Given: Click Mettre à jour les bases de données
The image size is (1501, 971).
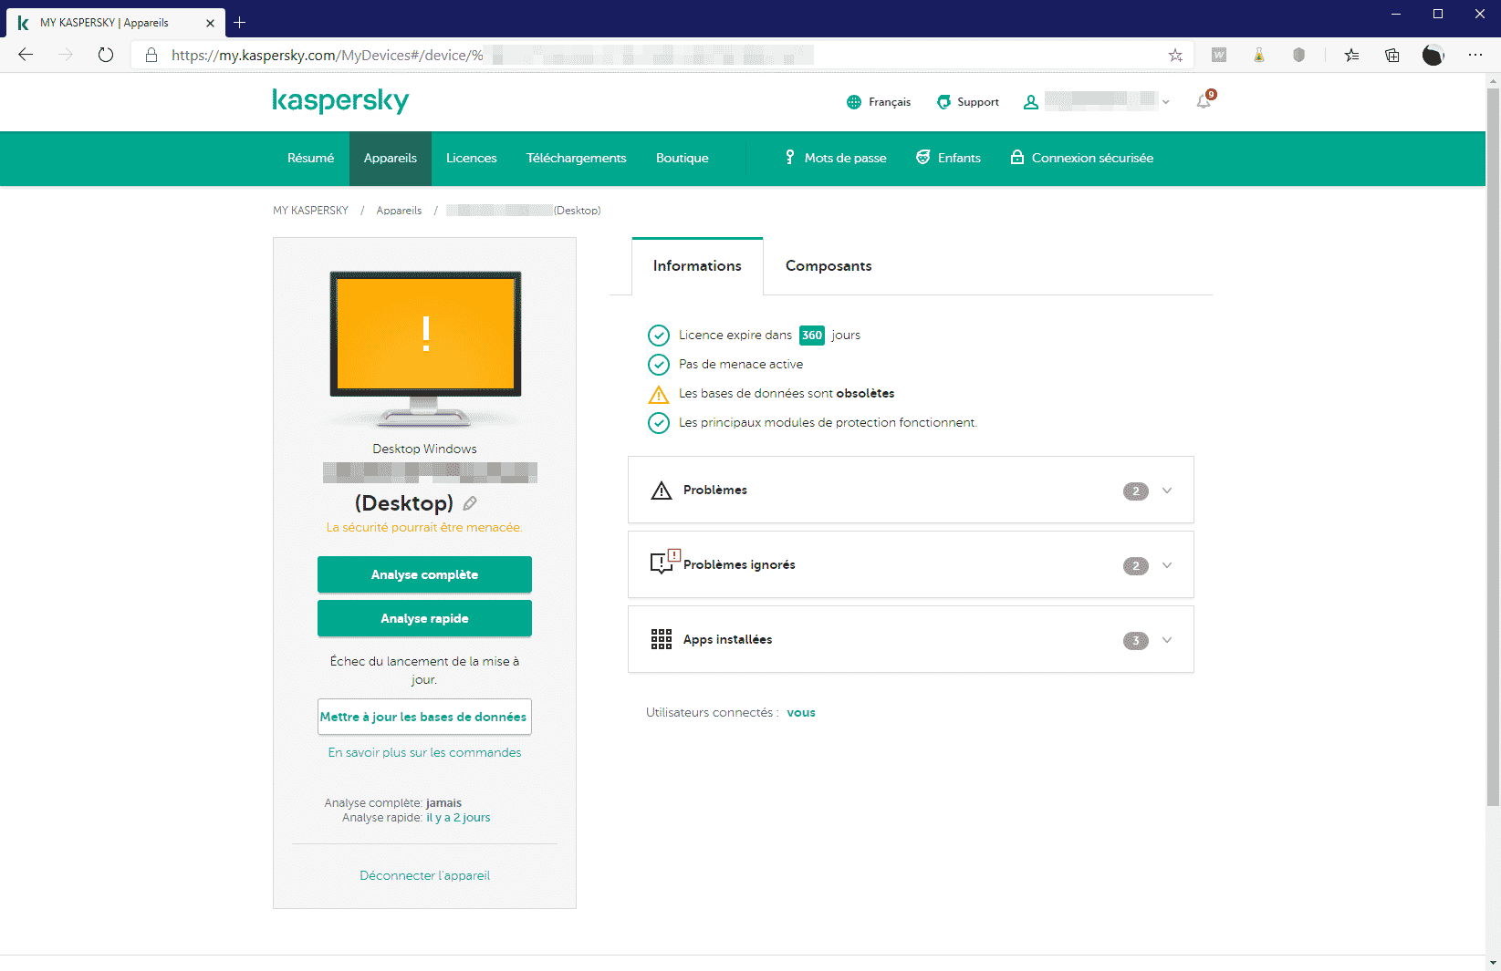Looking at the screenshot, I should point(424,717).
